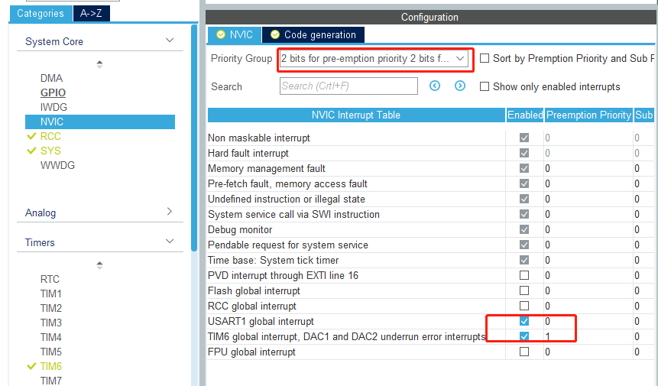Open the Priority Group dropdown
The width and height of the screenshot is (658, 386).
(x=374, y=59)
